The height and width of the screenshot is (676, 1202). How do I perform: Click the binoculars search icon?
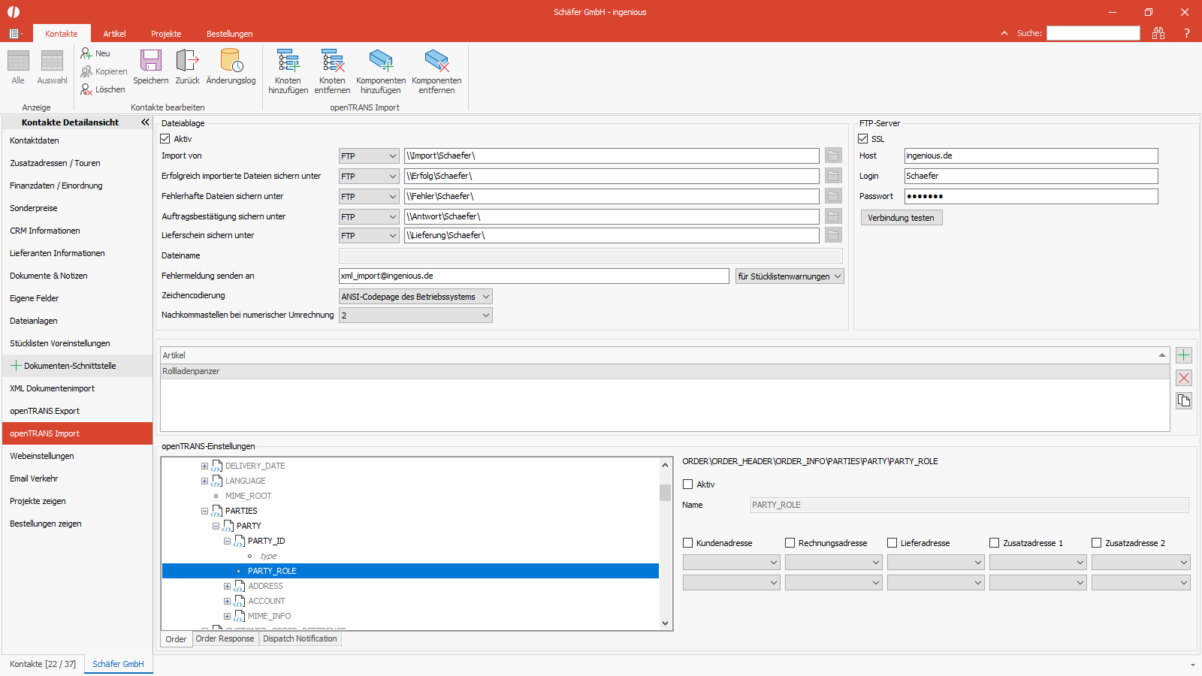tap(1158, 33)
